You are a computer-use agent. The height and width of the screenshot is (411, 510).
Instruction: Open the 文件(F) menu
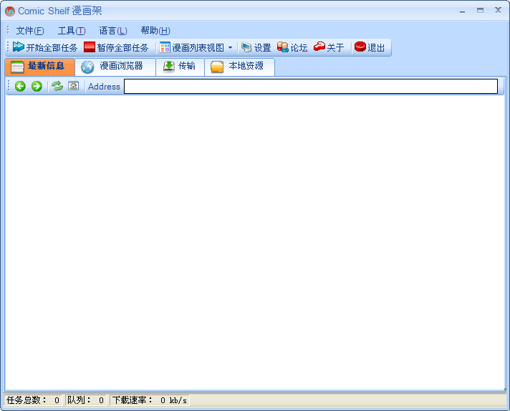coord(30,30)
